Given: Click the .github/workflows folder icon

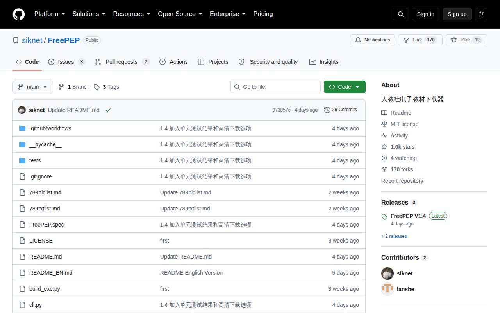Looking at the screenshot, I should pyautogui.click(x=22, y=128).
